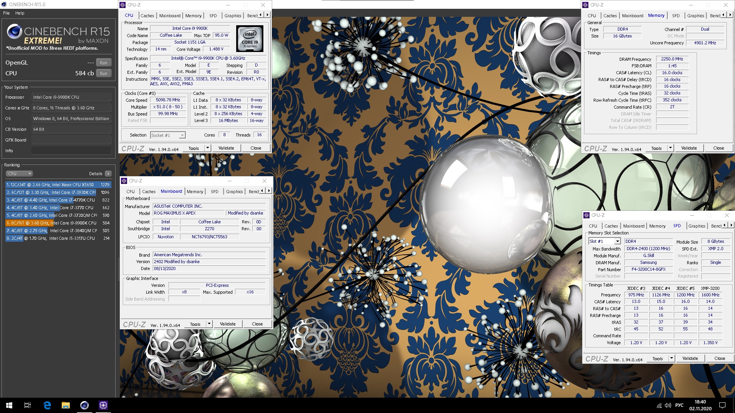Image resolution: width=735 pixels, height=413 pixels.
Task: Click the ROG MAXIMUS X APEX model field
Action: pyautogui.click(x=189, y=213)
